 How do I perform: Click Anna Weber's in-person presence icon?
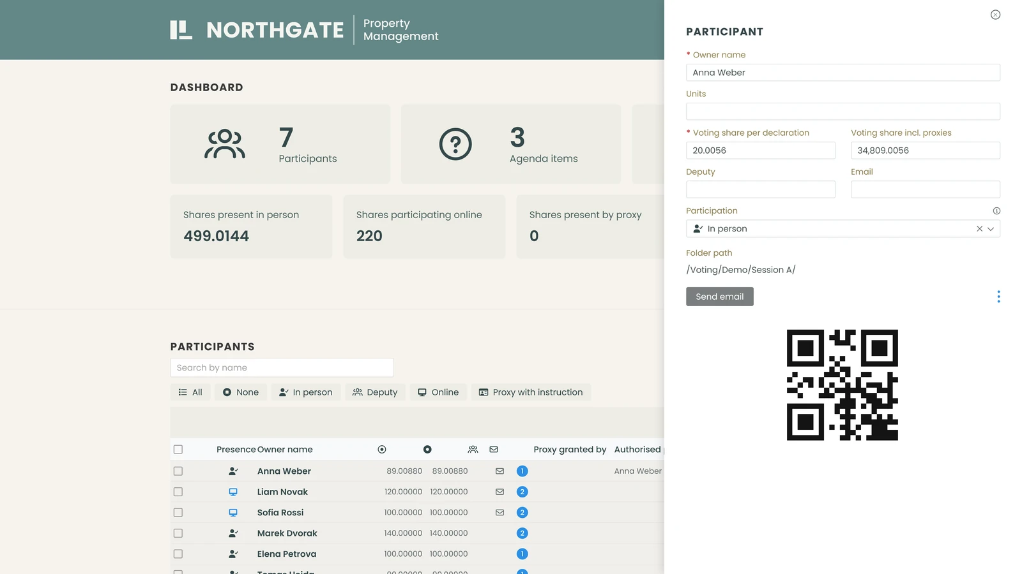[x=233, y=471]
